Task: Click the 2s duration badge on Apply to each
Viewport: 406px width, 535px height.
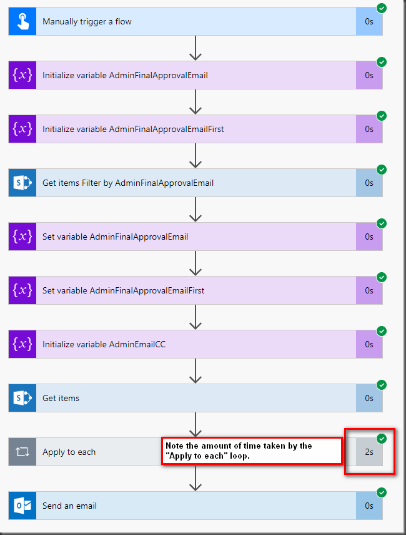Action: coord(369,452)
